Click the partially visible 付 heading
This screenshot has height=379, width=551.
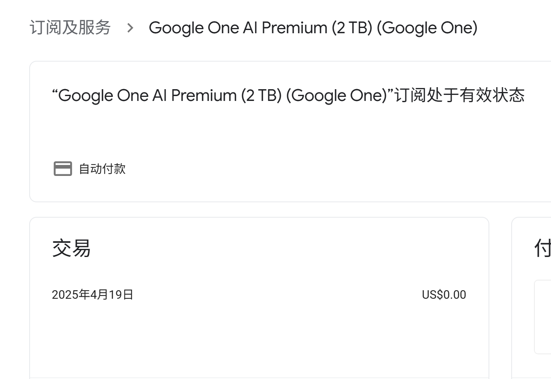542,248
